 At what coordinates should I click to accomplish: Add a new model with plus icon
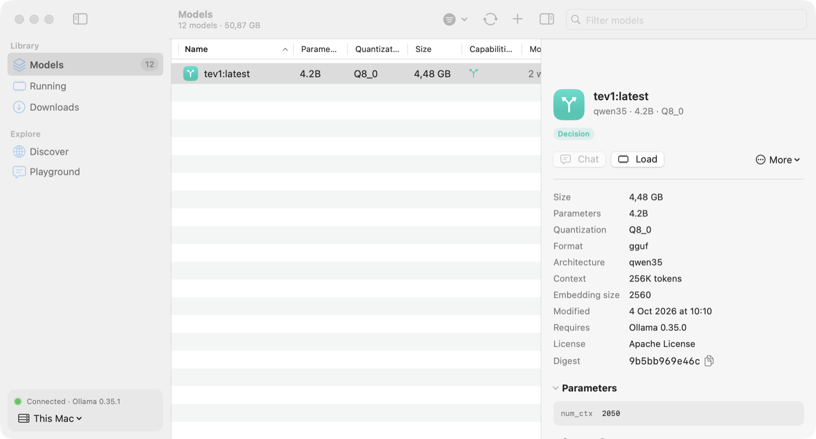click(x=518, y=19)
